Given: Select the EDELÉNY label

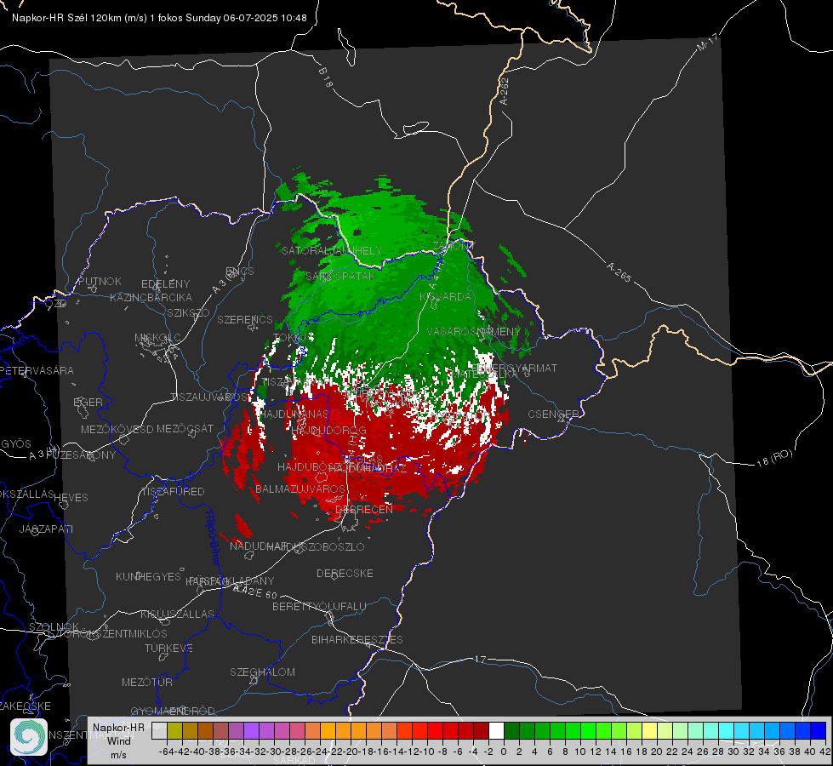Looking at the screenshot, I should pos(165,284).
